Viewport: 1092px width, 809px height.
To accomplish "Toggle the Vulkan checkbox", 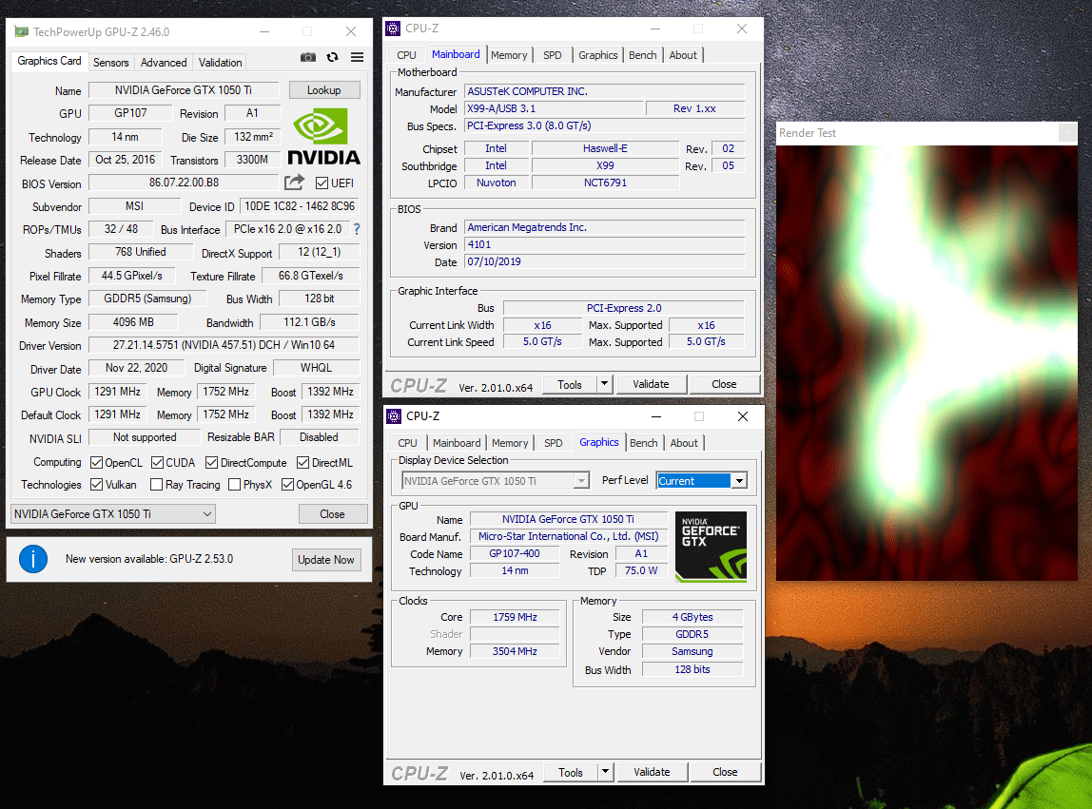I will coord(97,485).
